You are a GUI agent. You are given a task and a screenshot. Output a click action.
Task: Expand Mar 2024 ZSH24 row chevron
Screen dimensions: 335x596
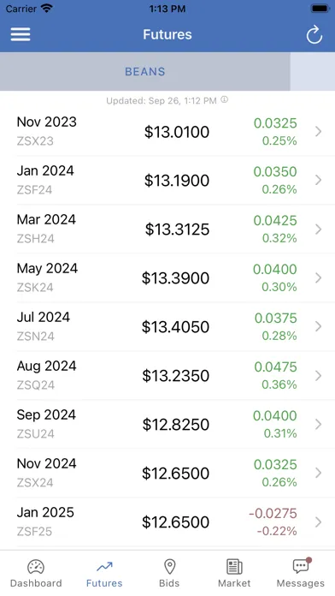coord(318,229)
